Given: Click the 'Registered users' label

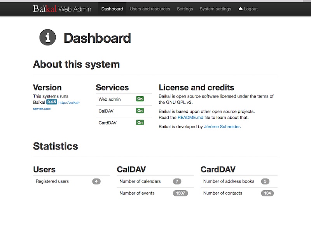Looking at the screenshot, I should 52,181.
